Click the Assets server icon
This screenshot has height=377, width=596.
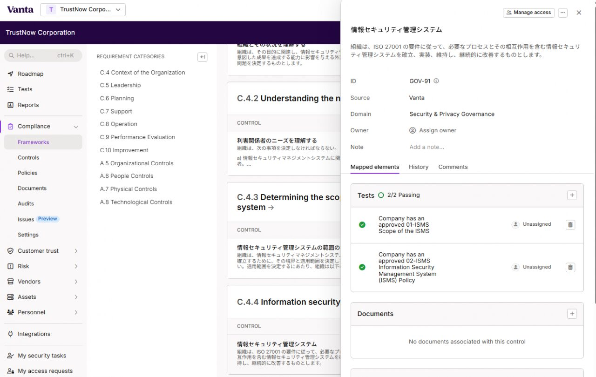point(11,297)
